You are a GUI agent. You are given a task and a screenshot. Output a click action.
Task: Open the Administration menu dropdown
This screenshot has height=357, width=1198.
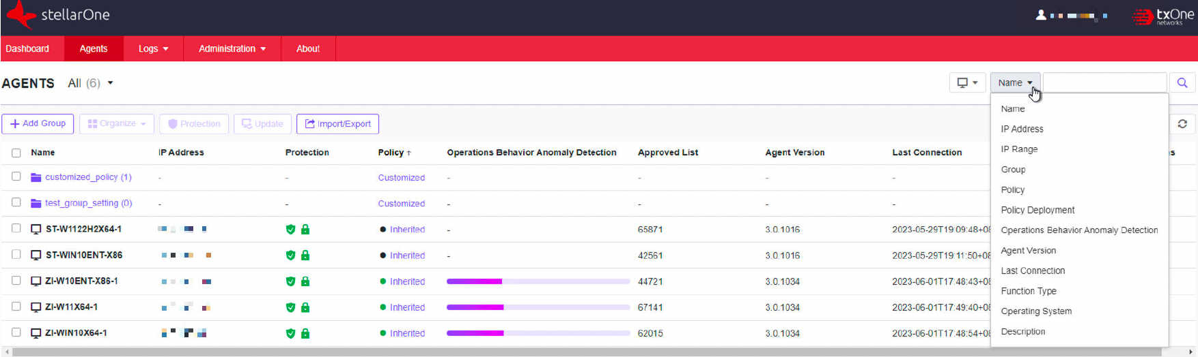(x=232, y=49)
